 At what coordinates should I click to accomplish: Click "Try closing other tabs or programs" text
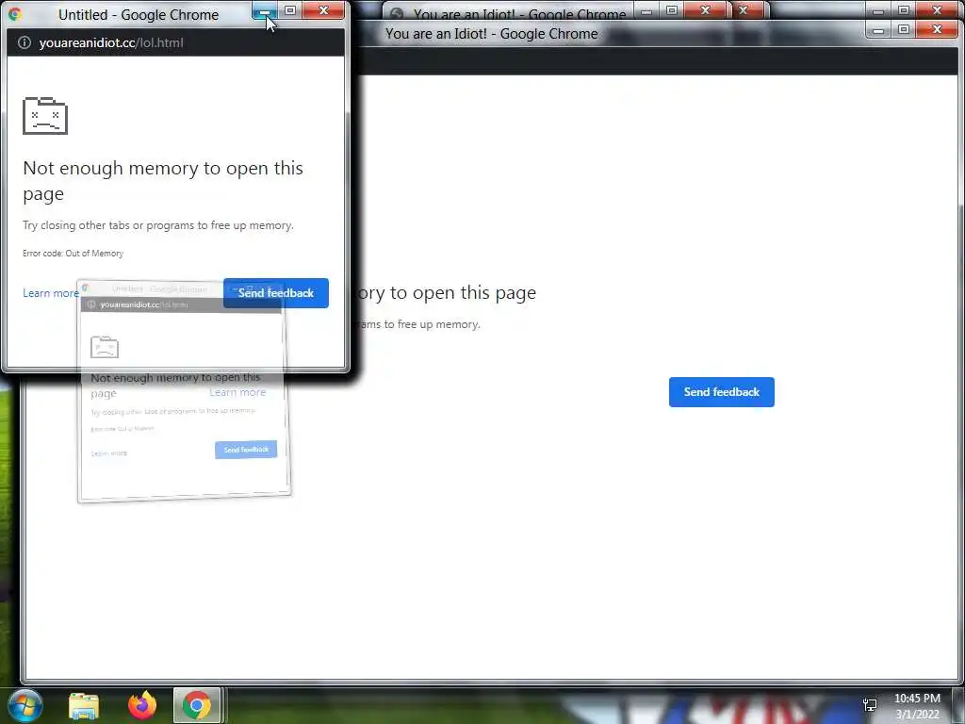(x=158, y=225)
